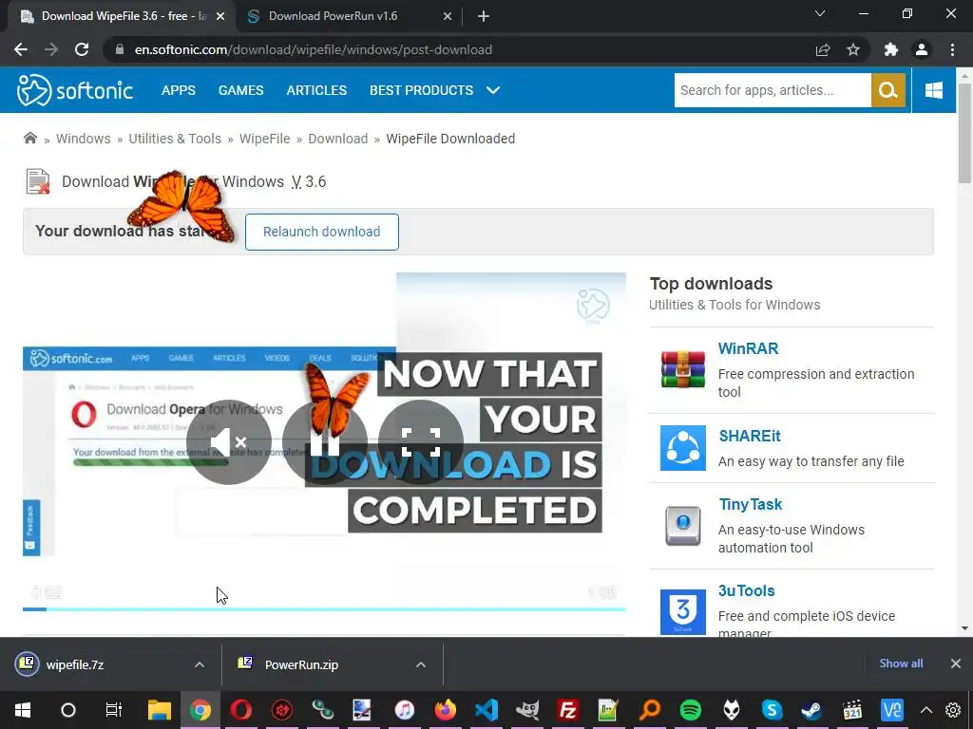Go to Windows in the breadcrumb
Screen dimensions: 973x729
(84, 139)
